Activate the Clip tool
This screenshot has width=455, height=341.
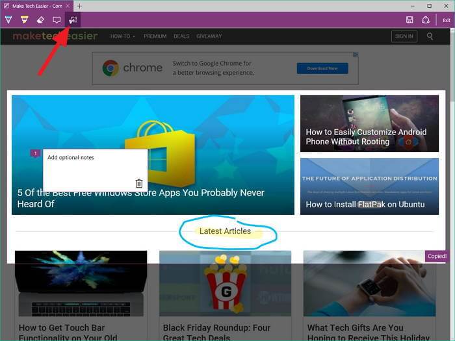pos(73,20)
